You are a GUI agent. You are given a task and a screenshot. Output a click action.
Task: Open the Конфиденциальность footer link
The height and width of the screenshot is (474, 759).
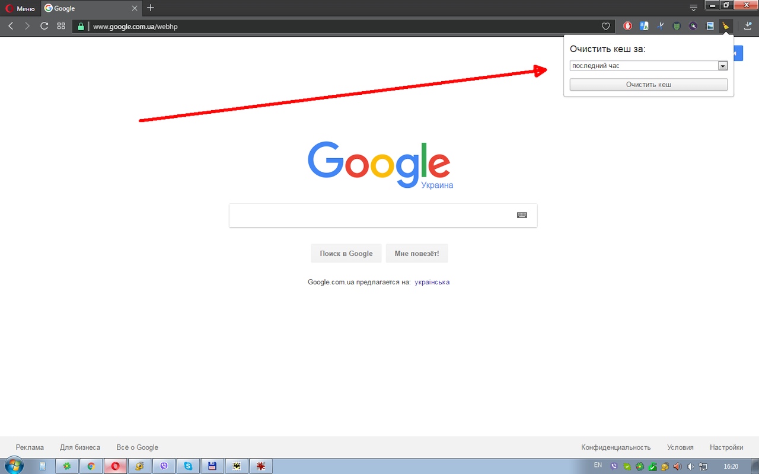coord(616,447)
